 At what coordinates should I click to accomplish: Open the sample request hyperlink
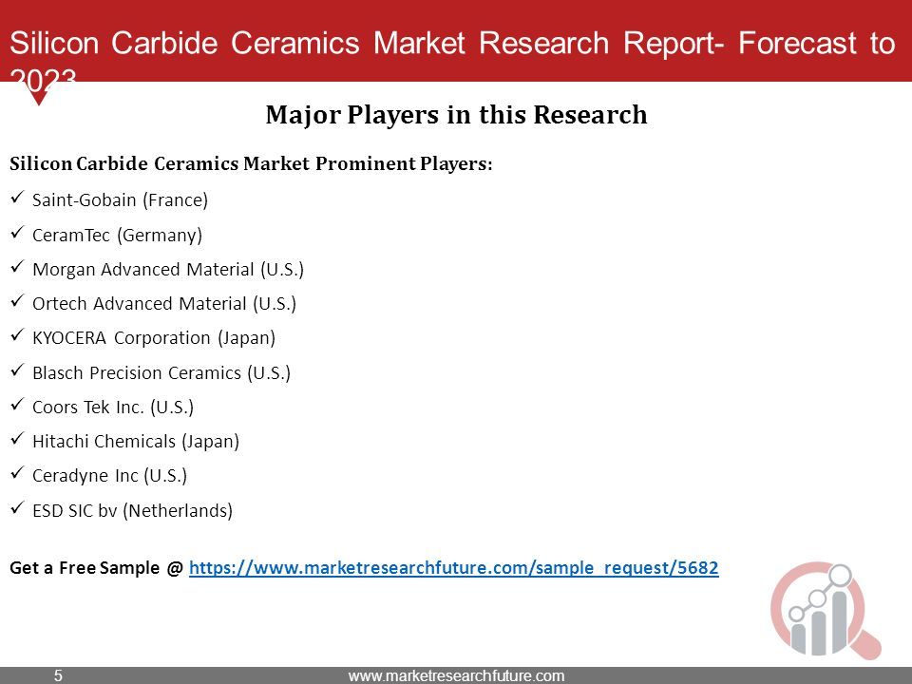coord(454,568)
